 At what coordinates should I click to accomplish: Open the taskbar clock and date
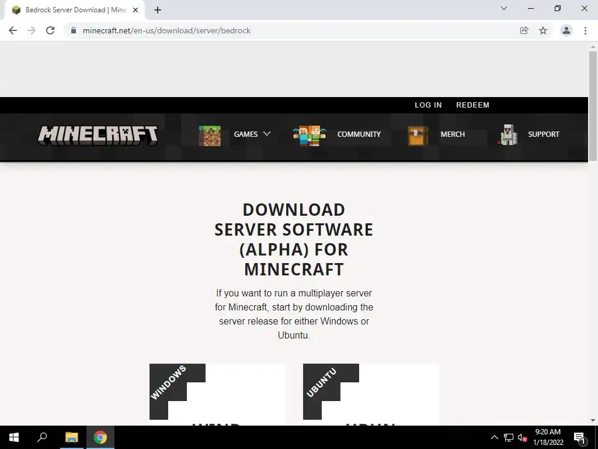[548, 437]
